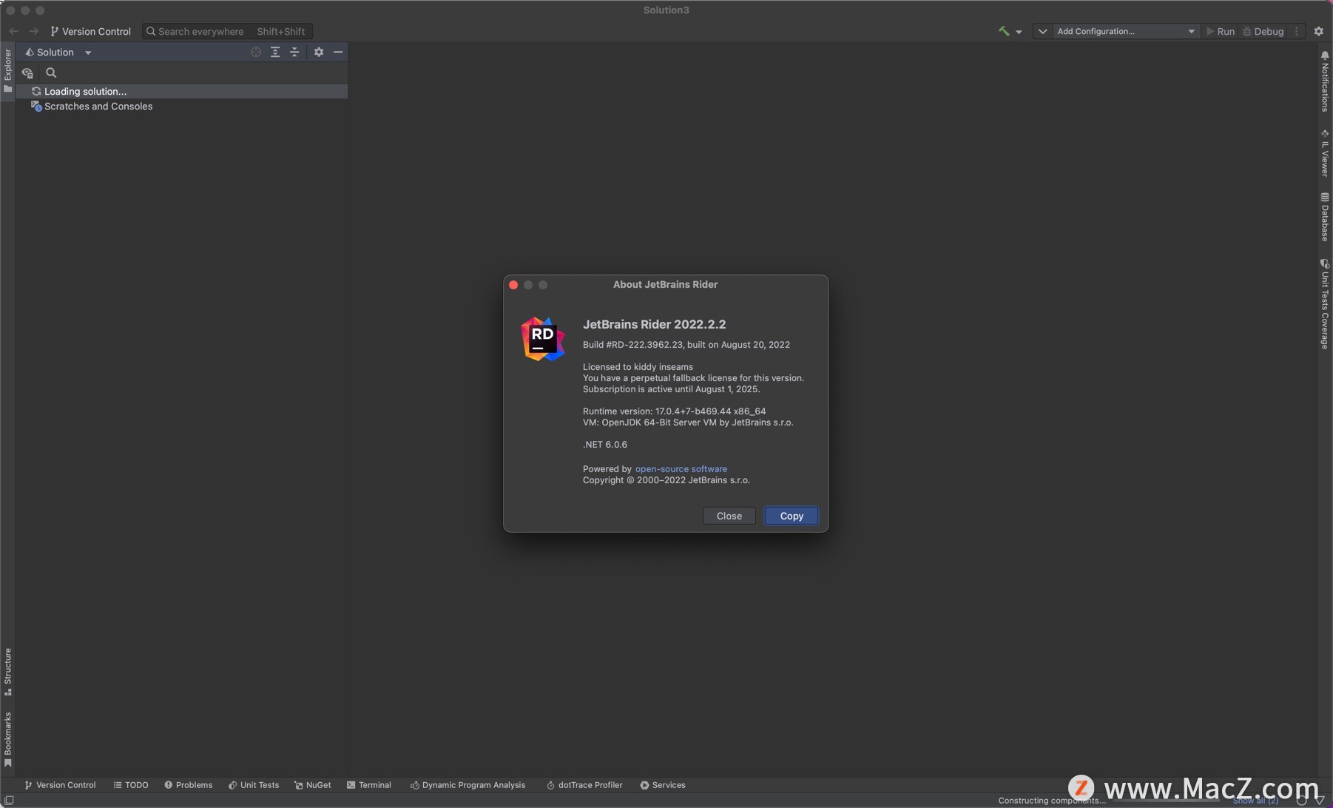The height and width of the screenshot is (808, 1333).
Task: Collapse all nodes in Solution explorer
Action: 294,52
